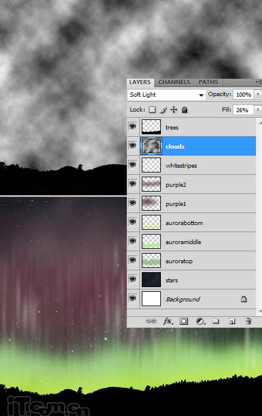The height and width of the screenshot is (416, 262).
Task: Open the layer style fx menu
Action: point(168,321)
